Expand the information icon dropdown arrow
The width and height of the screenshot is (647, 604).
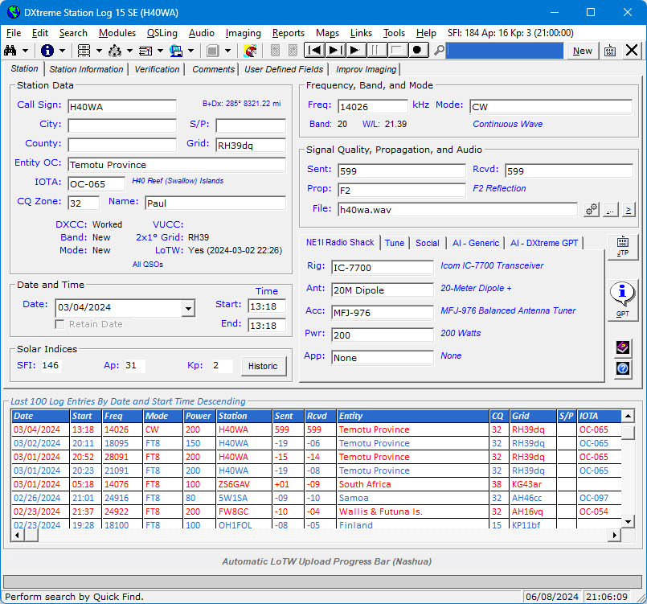pyautogui.click(x=63, y=51)
